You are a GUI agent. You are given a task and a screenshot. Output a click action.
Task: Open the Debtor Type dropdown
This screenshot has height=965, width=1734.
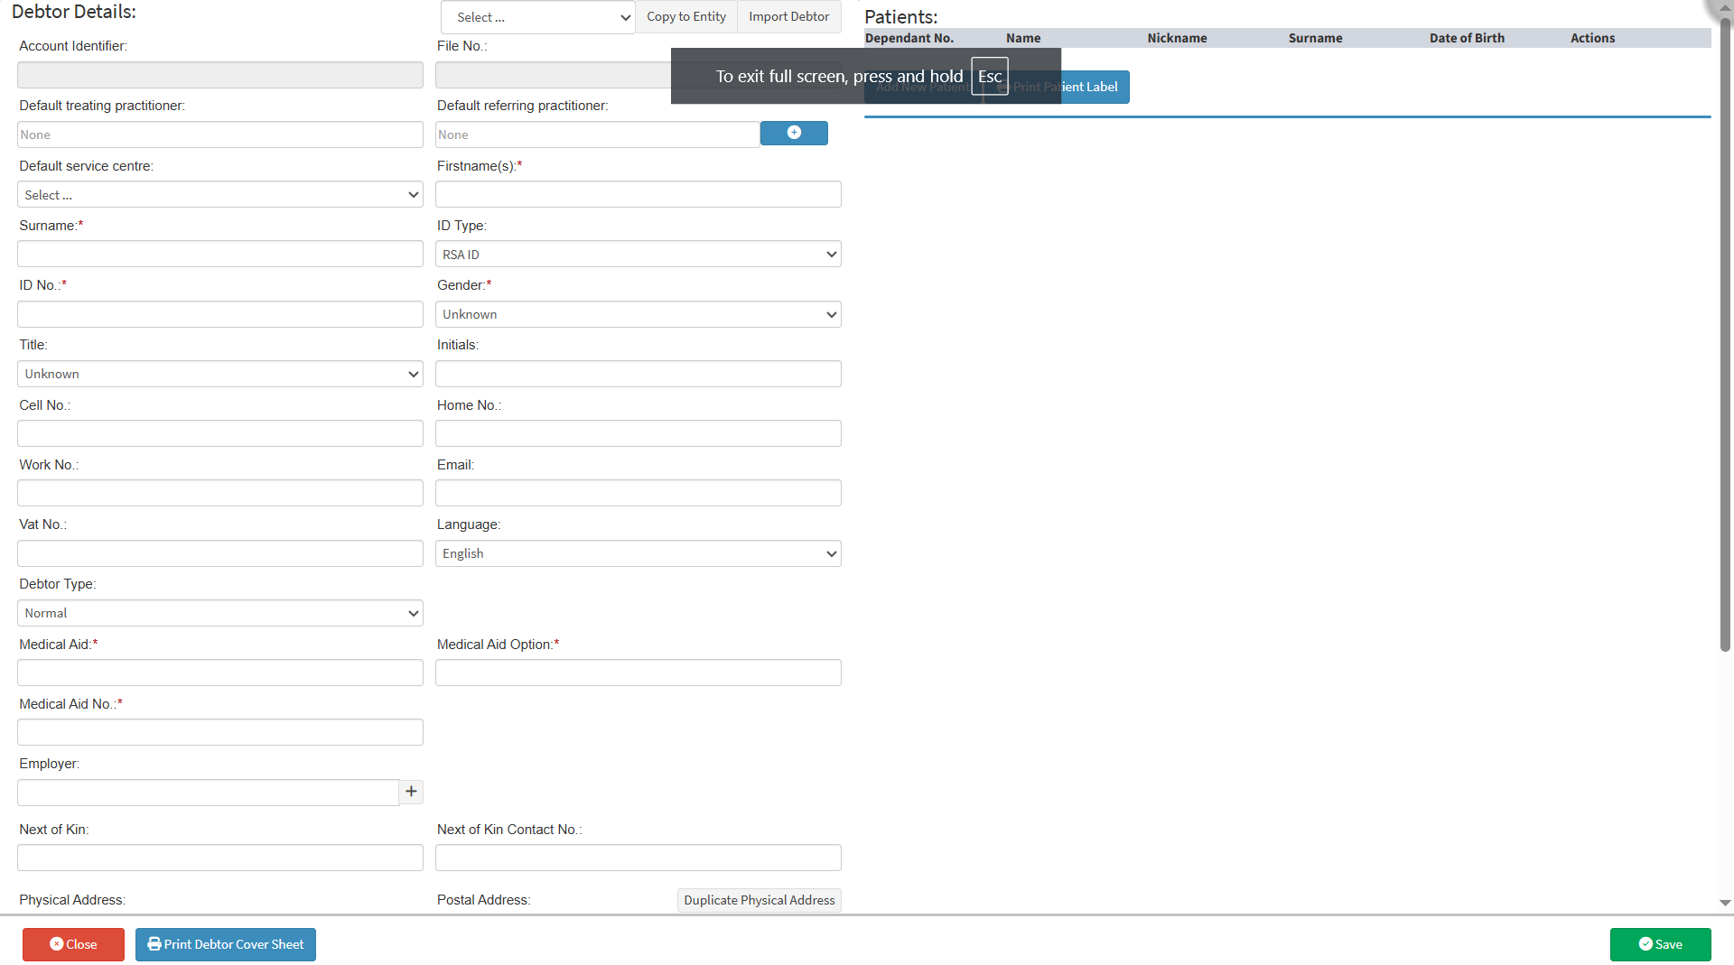tap(220, 613)
